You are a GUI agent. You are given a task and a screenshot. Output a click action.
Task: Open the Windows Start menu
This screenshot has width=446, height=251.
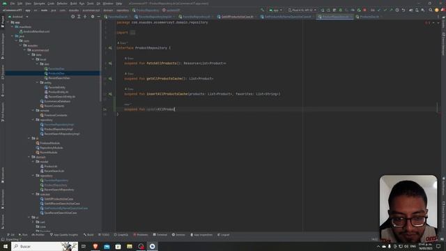click(6, 246)
